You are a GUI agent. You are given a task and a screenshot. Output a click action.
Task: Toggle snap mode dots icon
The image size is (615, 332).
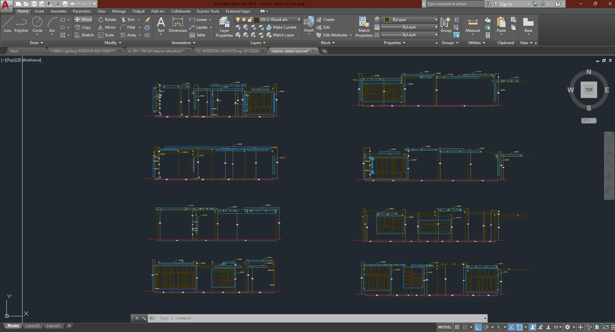click(465, 327)
